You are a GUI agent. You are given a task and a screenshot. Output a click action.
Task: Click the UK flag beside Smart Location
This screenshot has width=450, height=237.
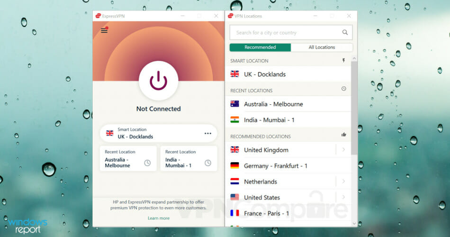click(109, 133)
